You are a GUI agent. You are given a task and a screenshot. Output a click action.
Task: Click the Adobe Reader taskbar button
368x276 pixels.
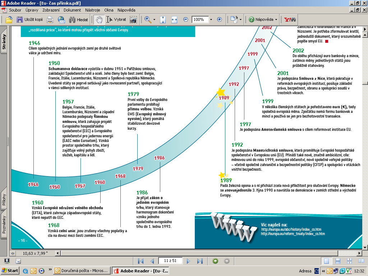141,271
